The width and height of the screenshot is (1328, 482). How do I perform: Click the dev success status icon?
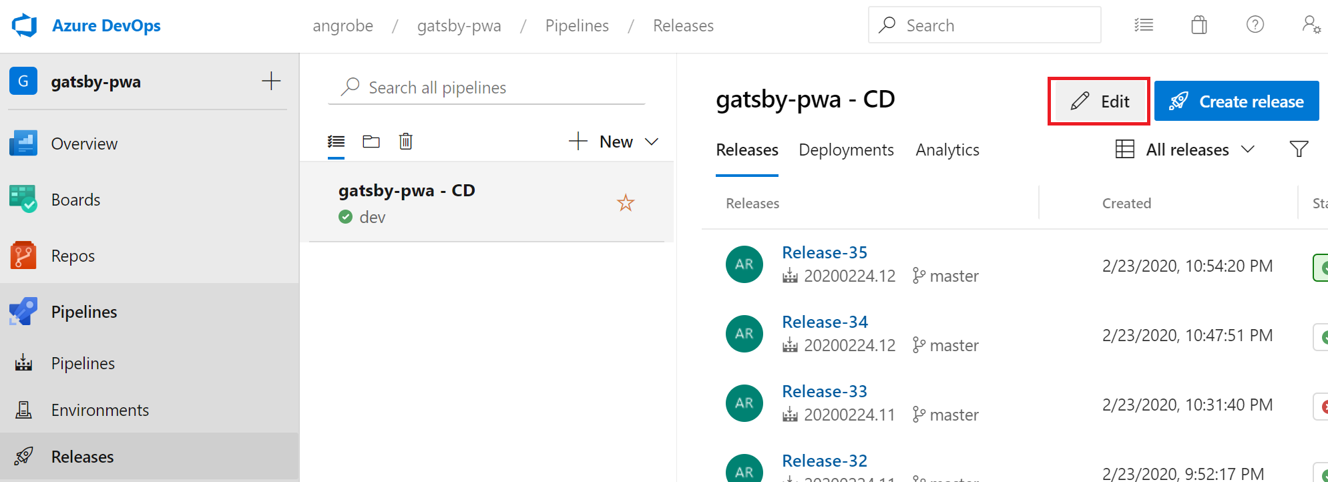click(345, 217)
